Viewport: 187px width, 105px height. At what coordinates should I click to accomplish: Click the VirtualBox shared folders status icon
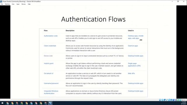click(169, 100)
